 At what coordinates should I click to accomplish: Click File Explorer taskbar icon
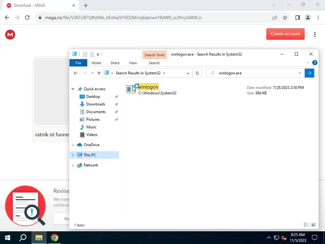coord(39,238)
